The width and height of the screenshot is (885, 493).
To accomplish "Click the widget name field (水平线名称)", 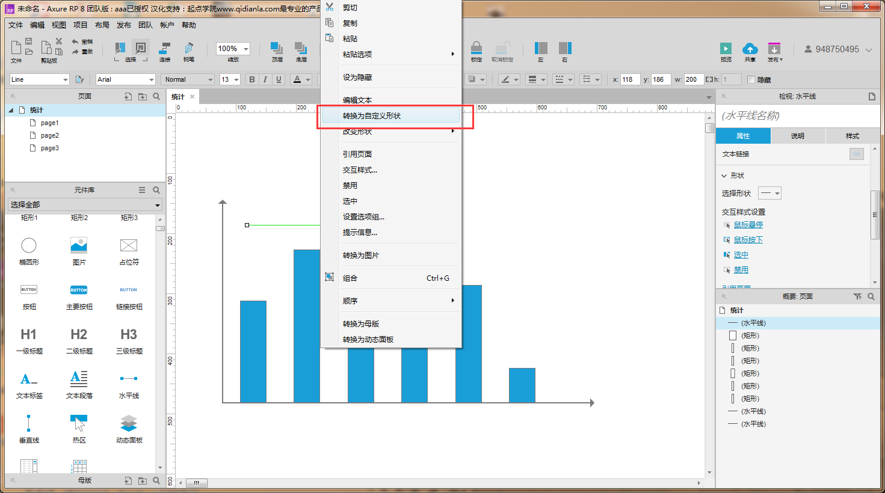I will (x=798, y=116).
